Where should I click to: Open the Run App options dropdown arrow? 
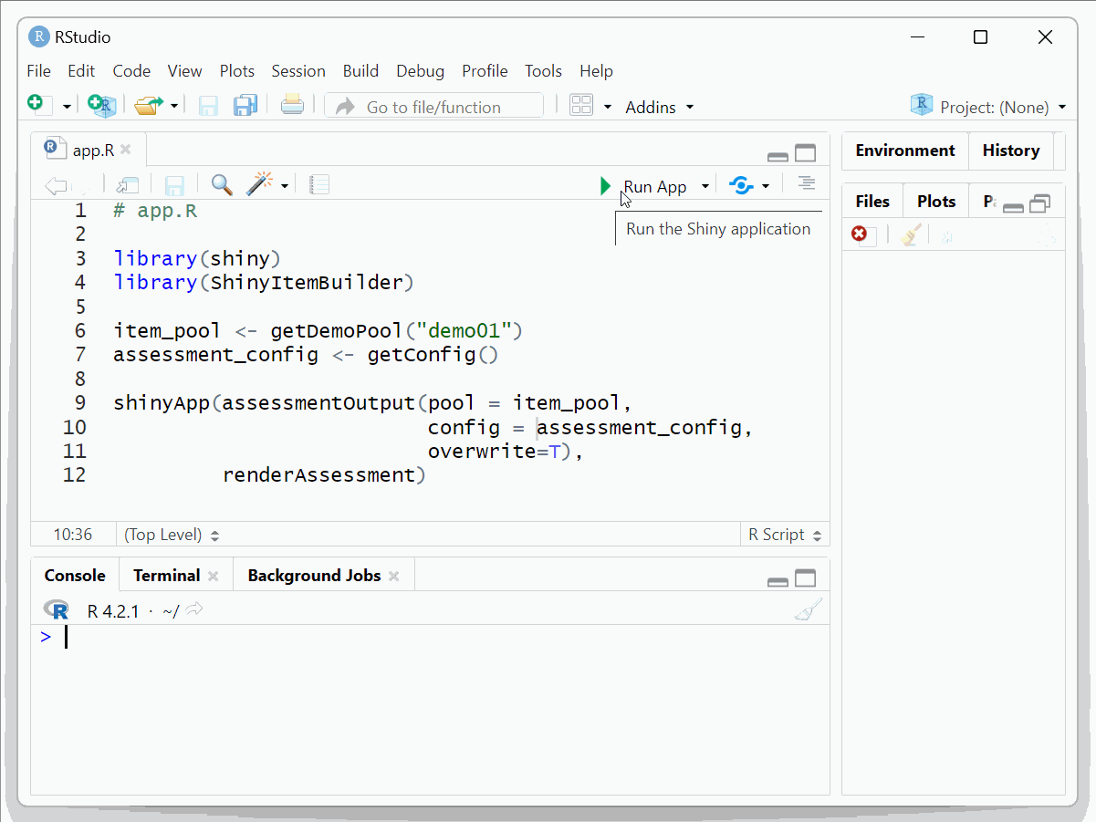pyautogui.click(x=705, y=186)
